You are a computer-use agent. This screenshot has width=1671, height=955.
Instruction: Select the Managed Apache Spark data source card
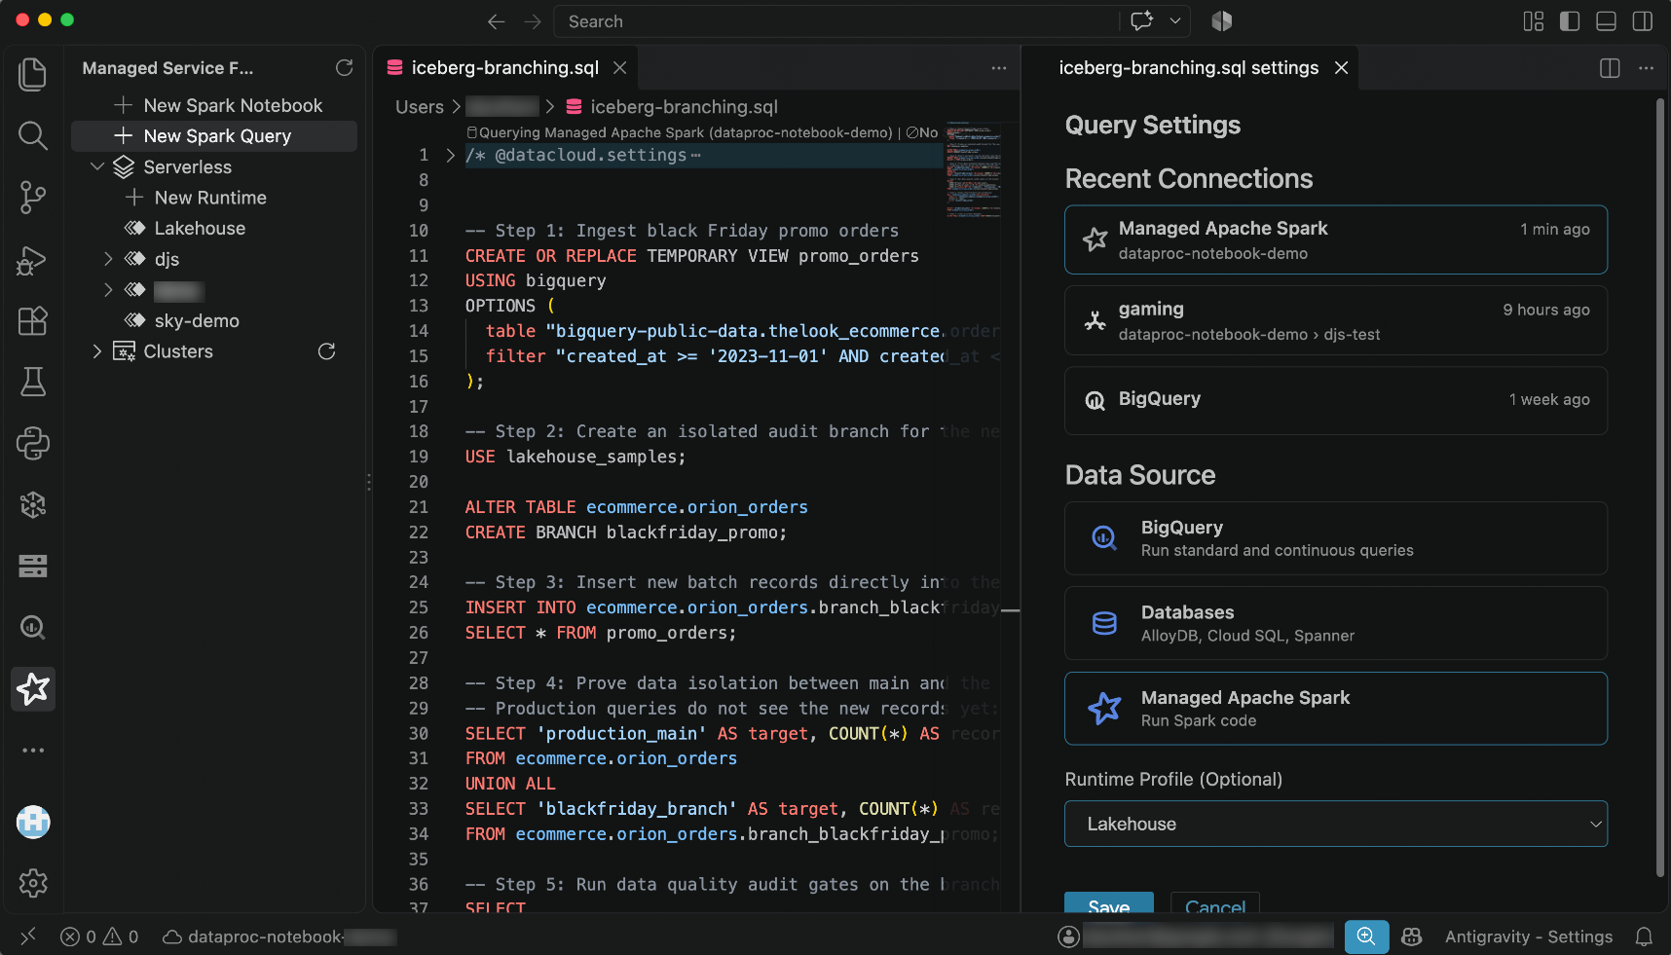1335,709
